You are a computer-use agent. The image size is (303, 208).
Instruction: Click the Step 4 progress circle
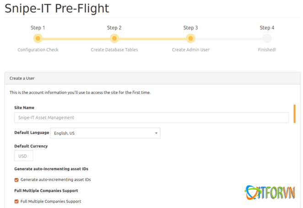[x=267, y=38]
